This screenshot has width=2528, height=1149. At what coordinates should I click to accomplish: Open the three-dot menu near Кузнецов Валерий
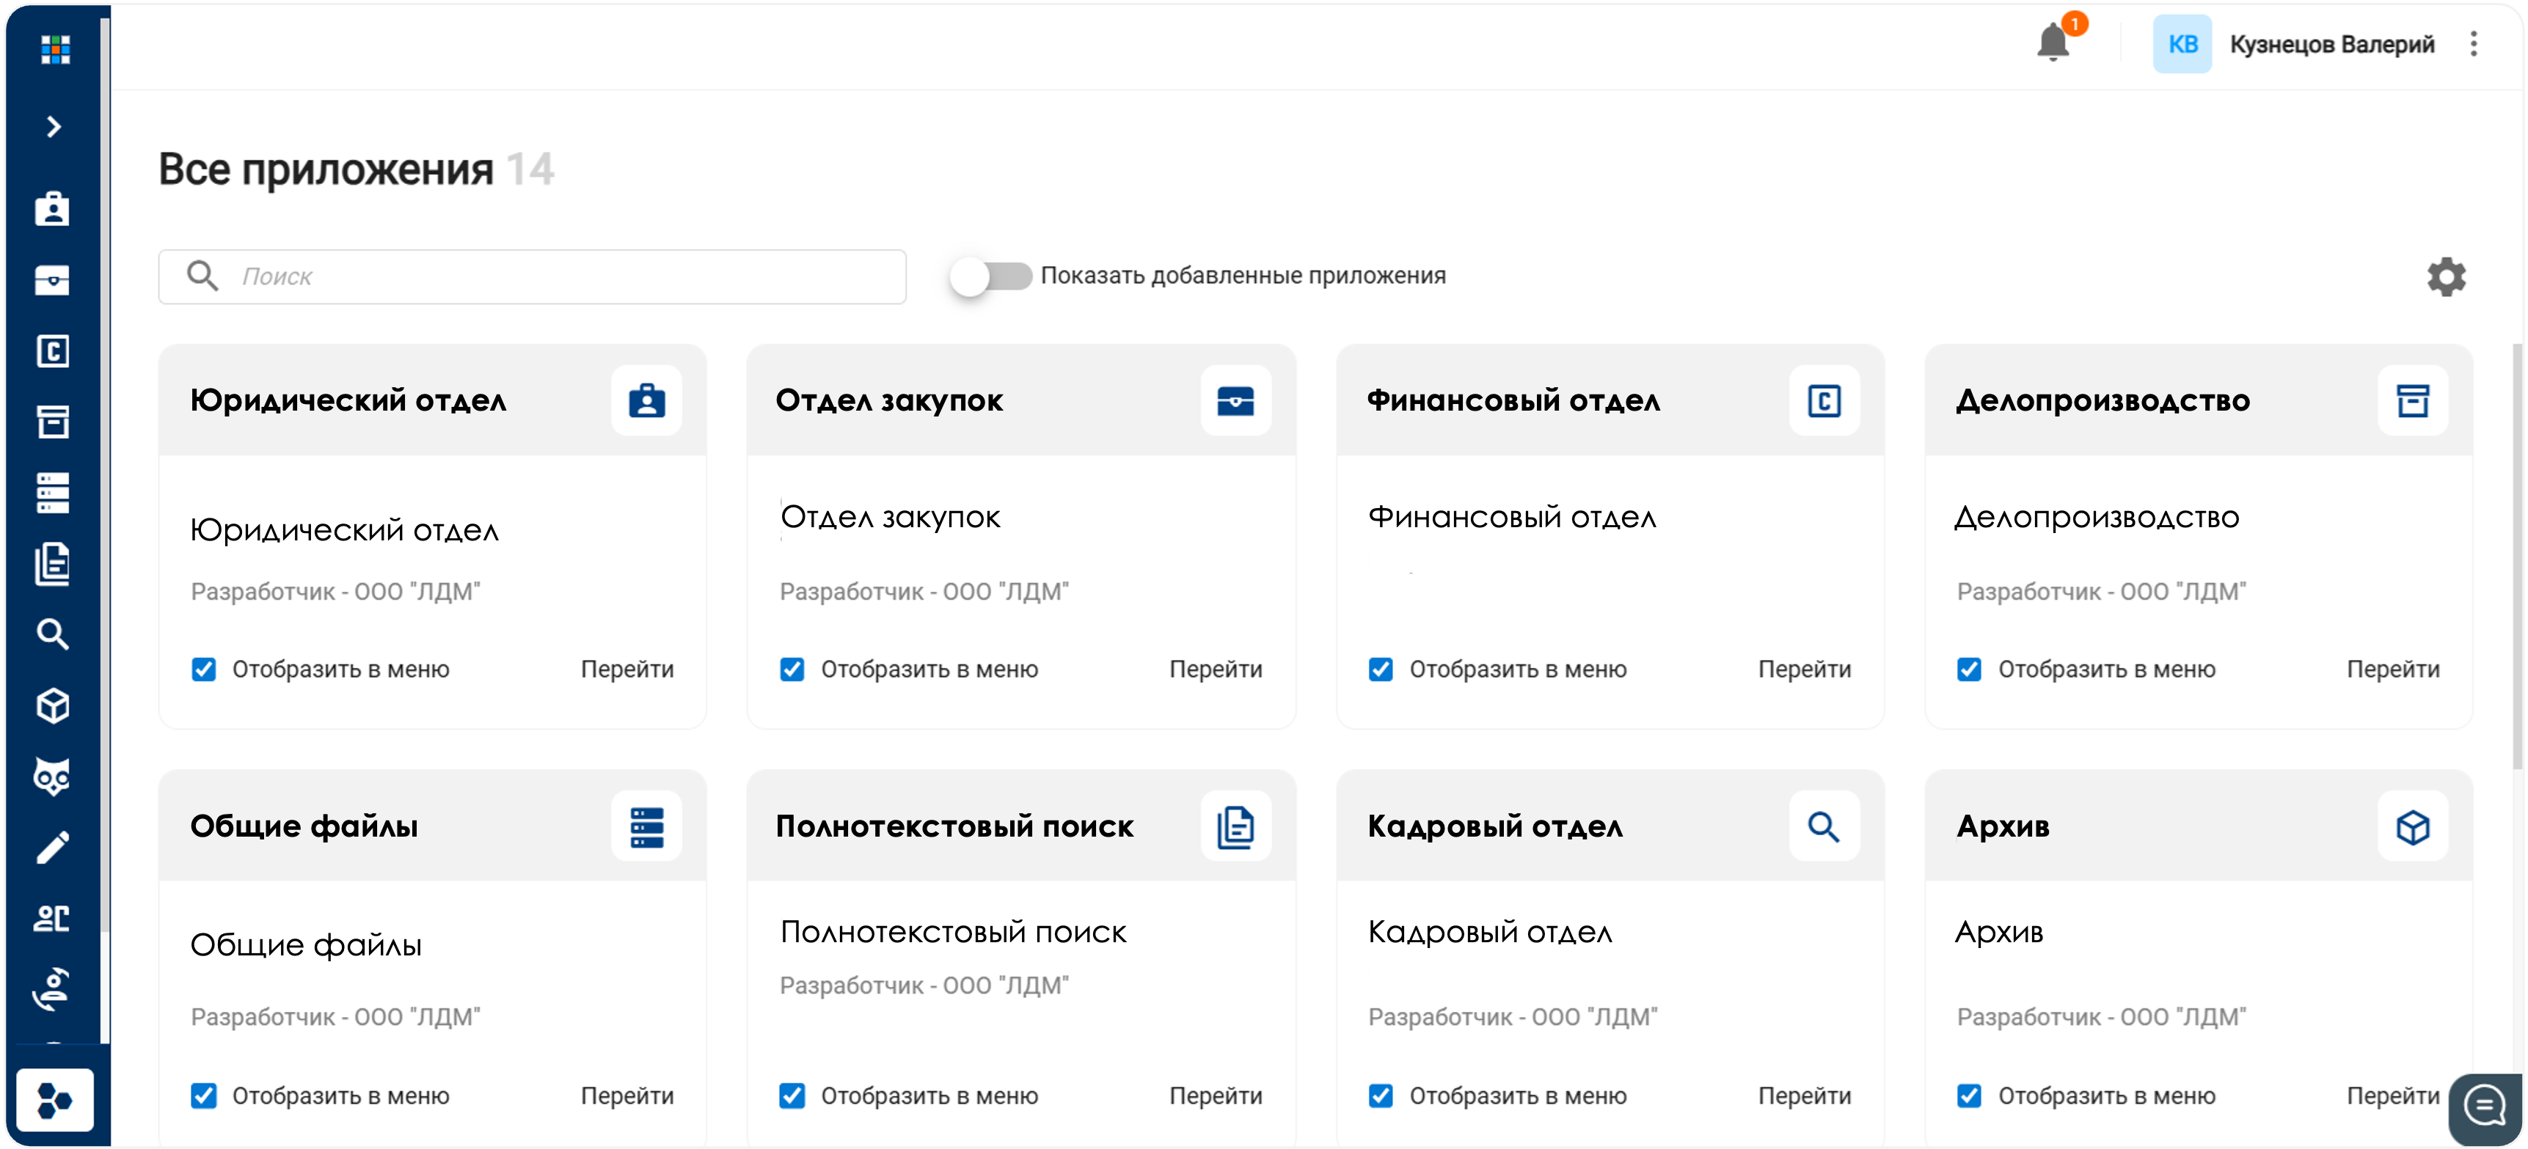click(x=2474, y=44)
